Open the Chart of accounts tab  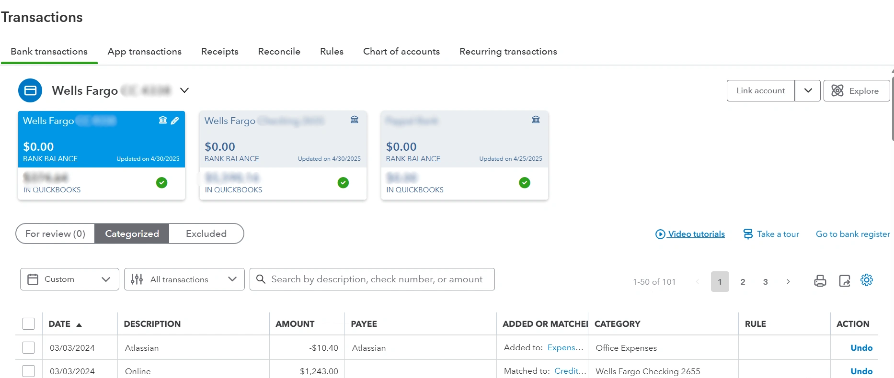(401, 52)
